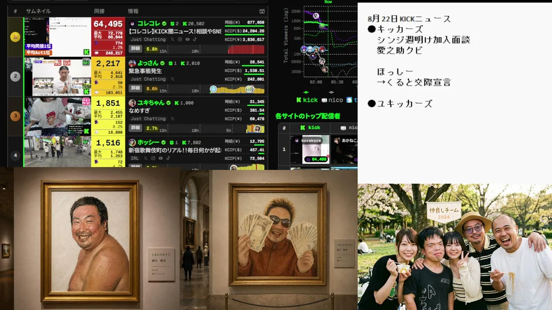Sort by 同接 column header
Viewport: 552px width, 310px height.
(x=99, y=11)
